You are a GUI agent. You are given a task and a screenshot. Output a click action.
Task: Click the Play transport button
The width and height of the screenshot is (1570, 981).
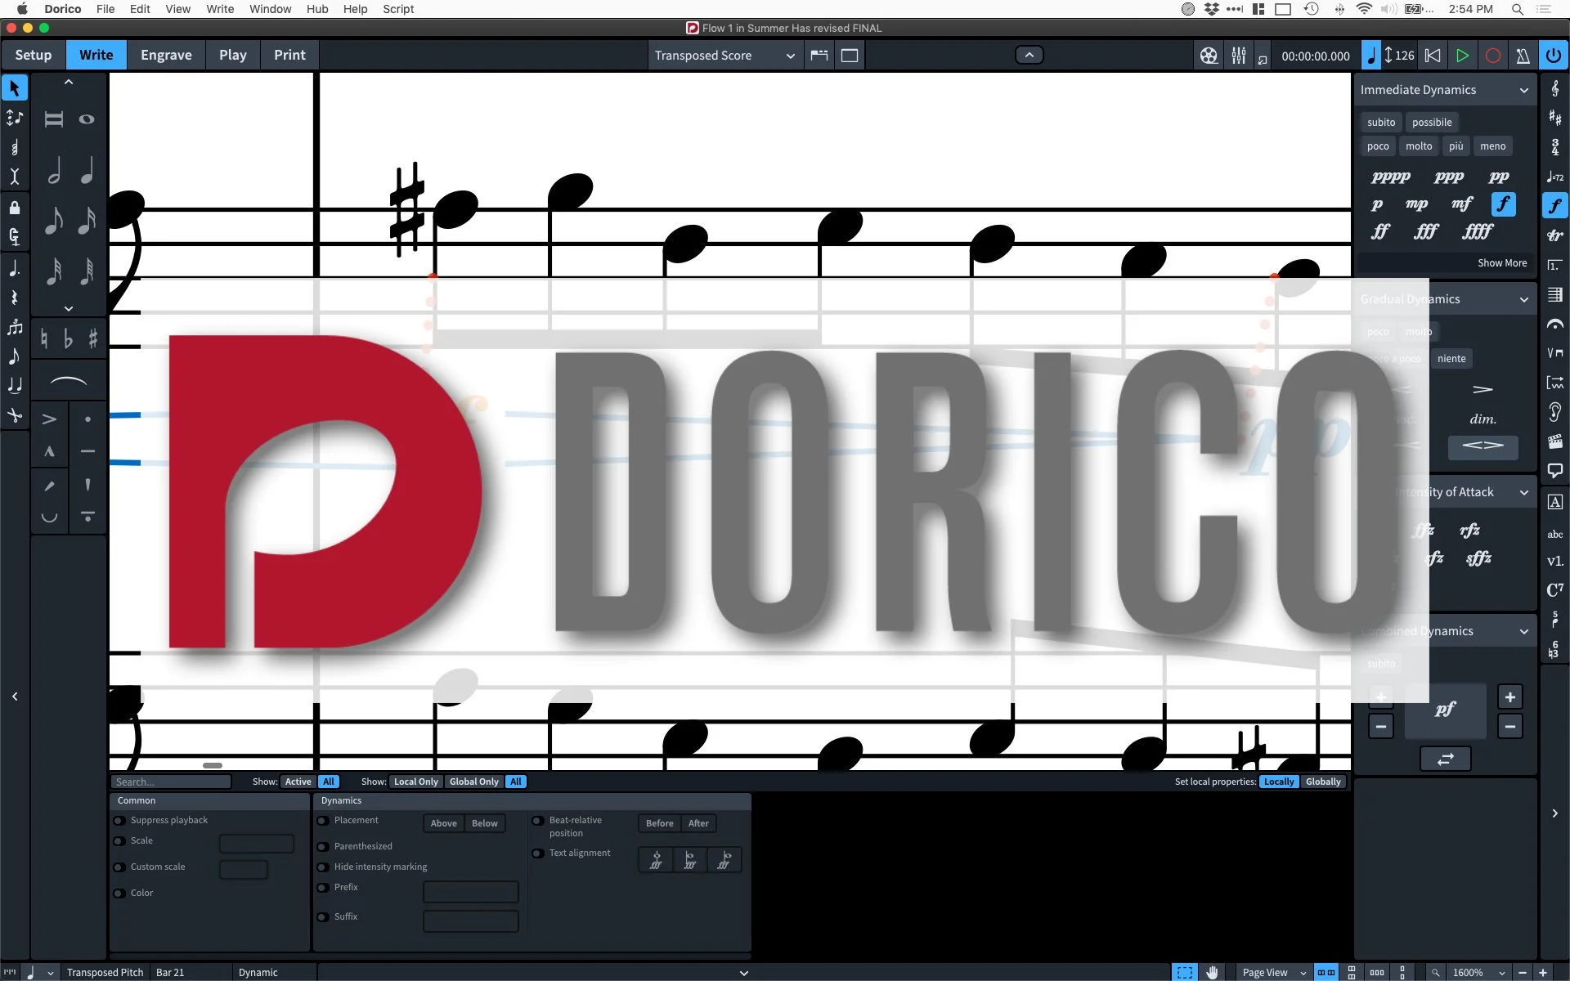[1462, 56]
